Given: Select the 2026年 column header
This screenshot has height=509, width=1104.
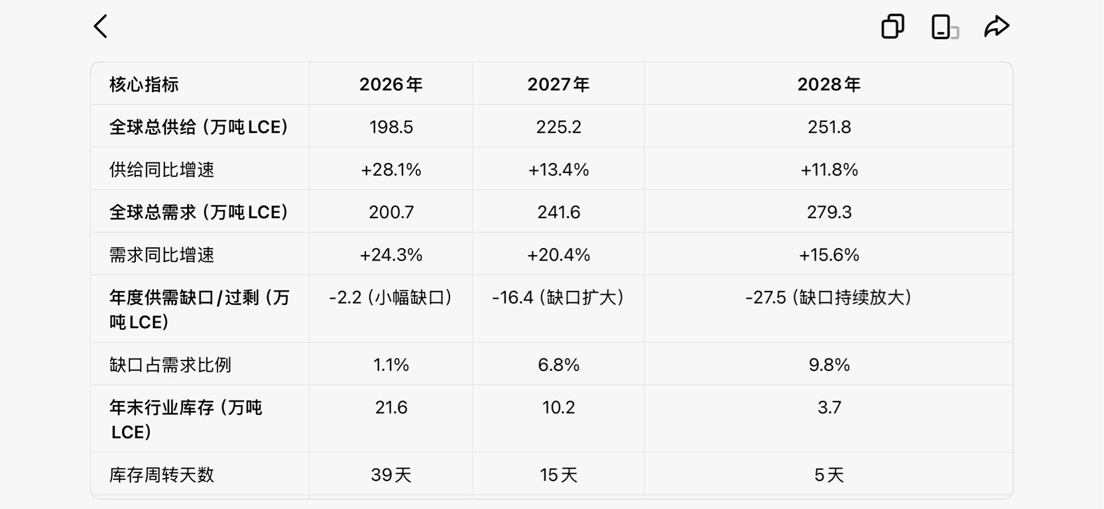Looking at the screenshot, I should pyautogui.click(x=391, y=84).
